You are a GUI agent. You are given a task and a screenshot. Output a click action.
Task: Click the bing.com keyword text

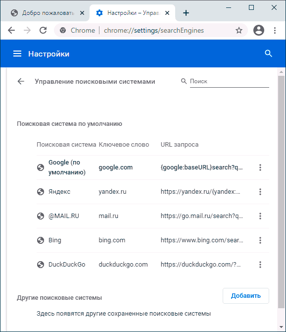click(112, 240)
